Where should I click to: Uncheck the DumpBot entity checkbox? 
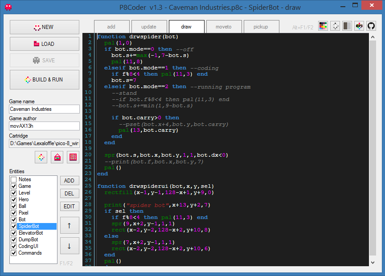pyautogui.click(x=14, y=239)
